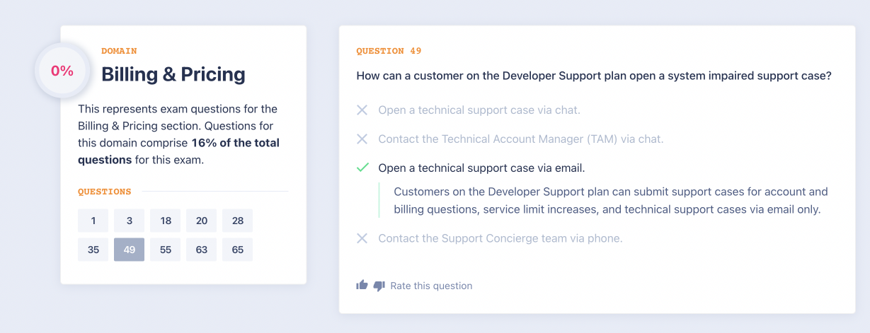870x333 pixels.
Task: Click green checkmark beside email answer
Action: [x=362, y=168]
